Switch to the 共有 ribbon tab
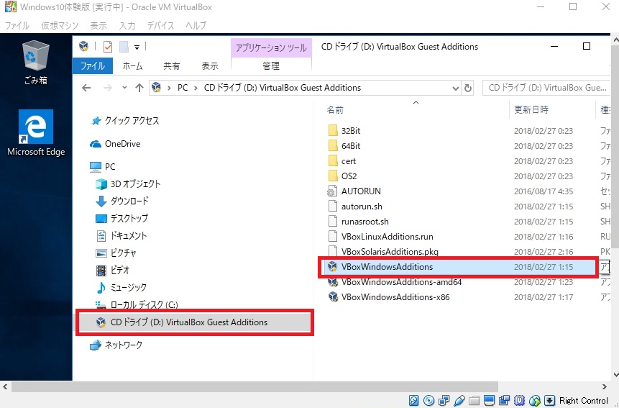The width and height of the screenshot is (619, 408). point(171,65)
